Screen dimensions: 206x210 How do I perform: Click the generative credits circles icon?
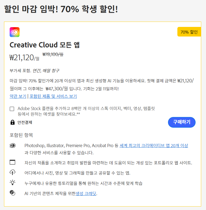coord(12,193)
